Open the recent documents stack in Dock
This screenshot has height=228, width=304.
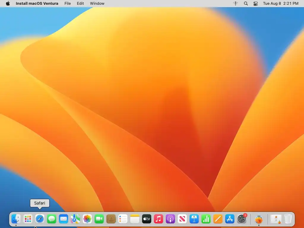[276, 219]
